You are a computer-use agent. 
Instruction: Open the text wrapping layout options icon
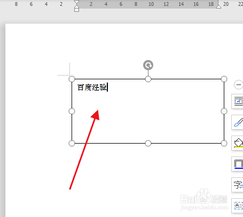[x=238, y=101]
